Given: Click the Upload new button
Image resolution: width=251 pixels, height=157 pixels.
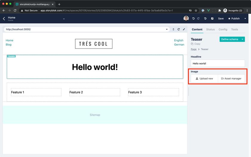Looking at the screenshot, I should (205, 79).
